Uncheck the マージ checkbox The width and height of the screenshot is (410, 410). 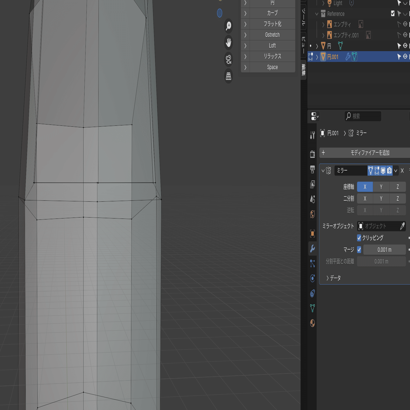[x=359, y=250]
